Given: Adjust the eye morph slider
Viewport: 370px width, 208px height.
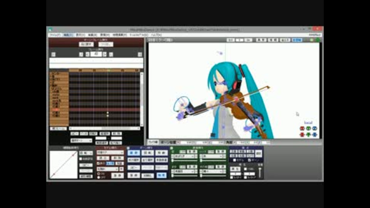Looking at the screenshot, I should coord(185,161).
